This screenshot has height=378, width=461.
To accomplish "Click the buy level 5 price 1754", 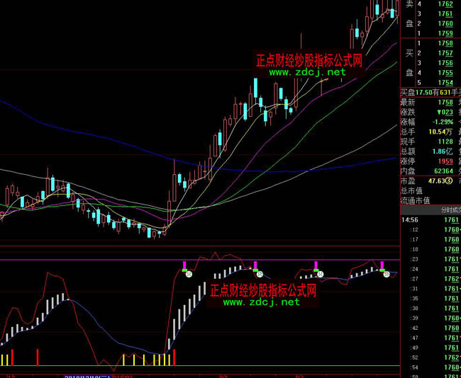I will pyautogui.click(x=445, y=83).
